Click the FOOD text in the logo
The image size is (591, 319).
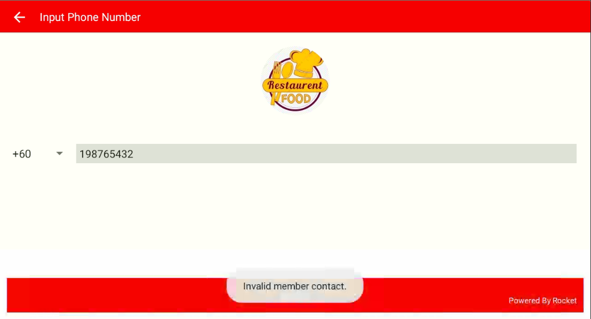(x=296, y=99)
